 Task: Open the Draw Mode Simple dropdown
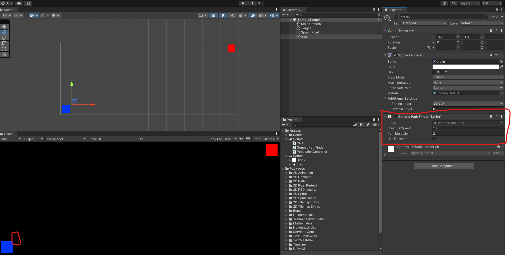pos(468,77)
